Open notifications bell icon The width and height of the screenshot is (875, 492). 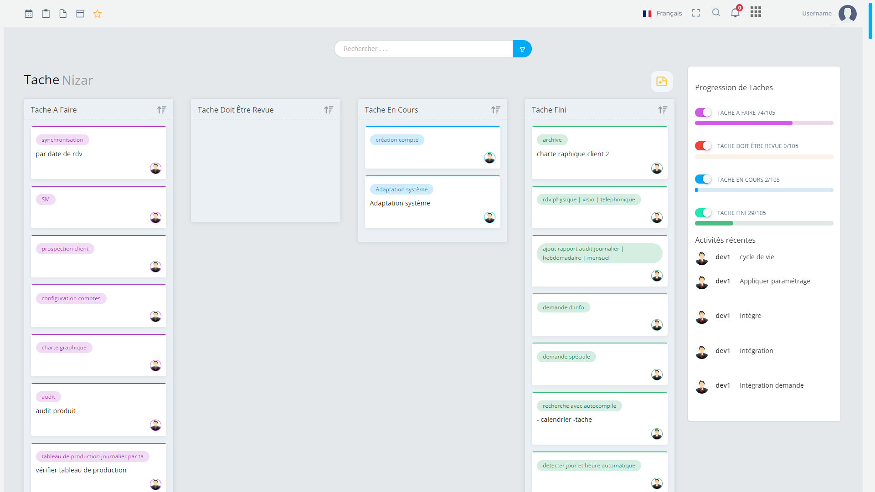coord(735,13)
